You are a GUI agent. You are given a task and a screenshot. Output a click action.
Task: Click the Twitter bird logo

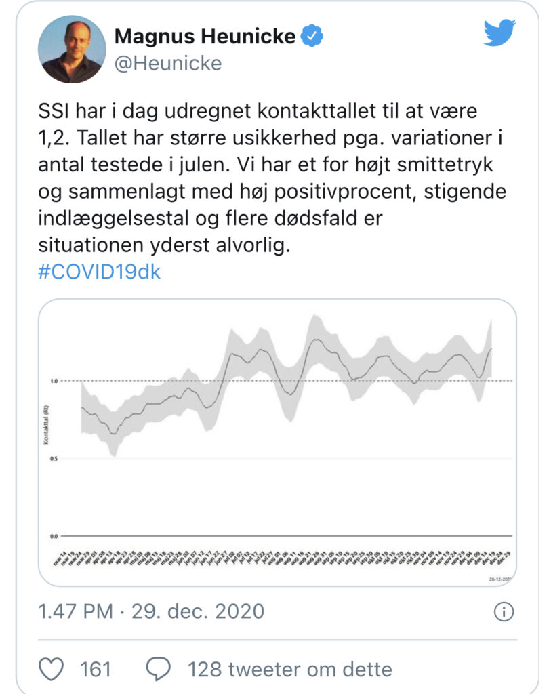click(x=499, y=33)
